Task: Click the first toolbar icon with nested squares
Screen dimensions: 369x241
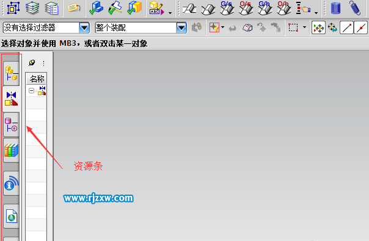Action: coord(13,8)
